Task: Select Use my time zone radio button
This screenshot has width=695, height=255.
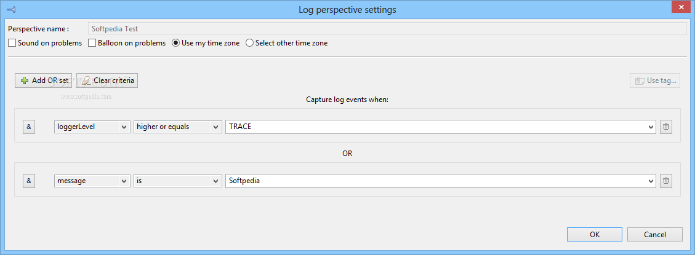Action: [175, 43]
